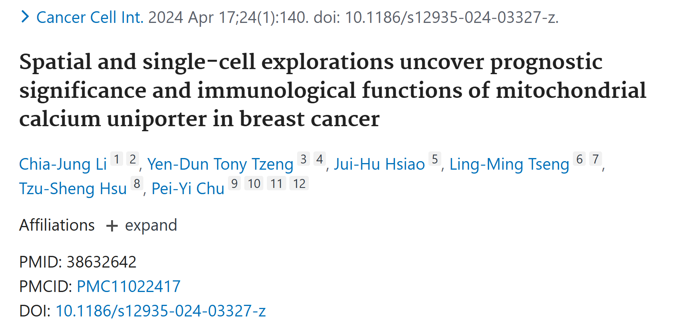This screenshot has width=698, height=325.
Task: Click affiliation superscript 12 after Pei-Yi Chu
Action: pyautogui.click(x=299, y=184)
